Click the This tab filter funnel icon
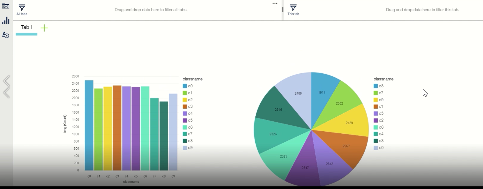Screen dimensions: 483x189 coord(293,8)
